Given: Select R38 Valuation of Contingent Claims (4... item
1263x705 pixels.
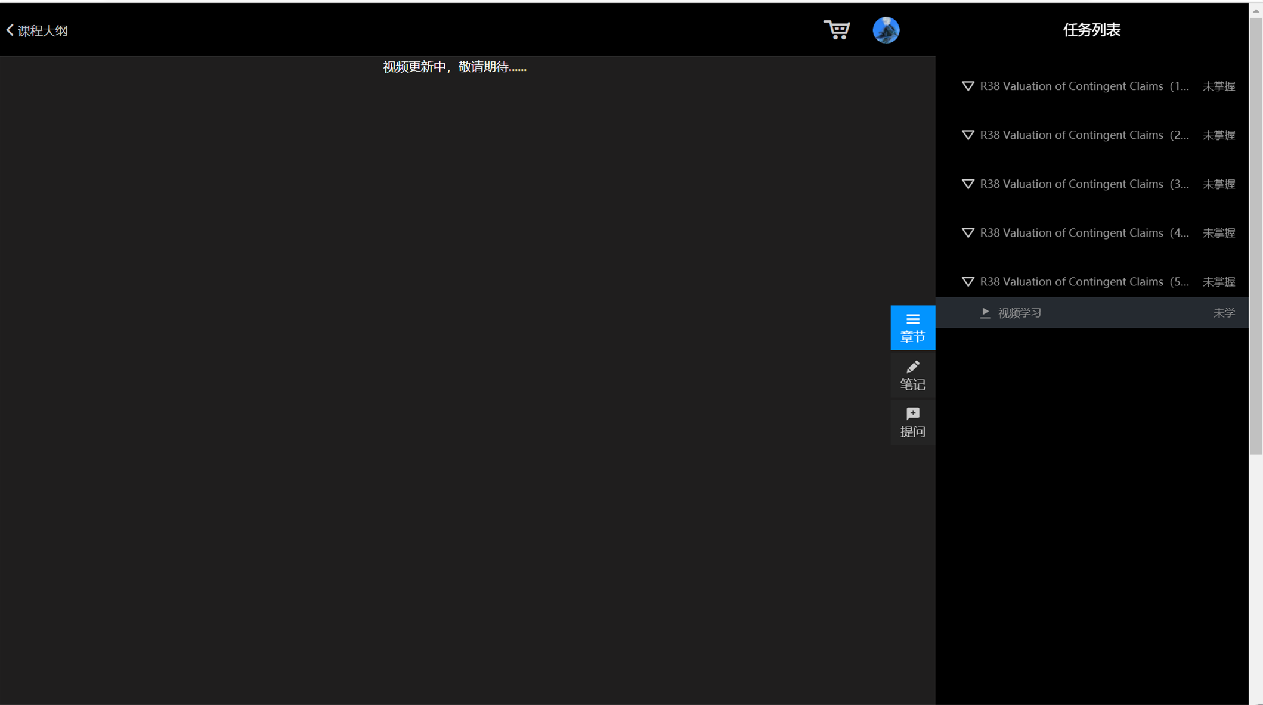Looking at the screenshot, I should pos(1084,233).
